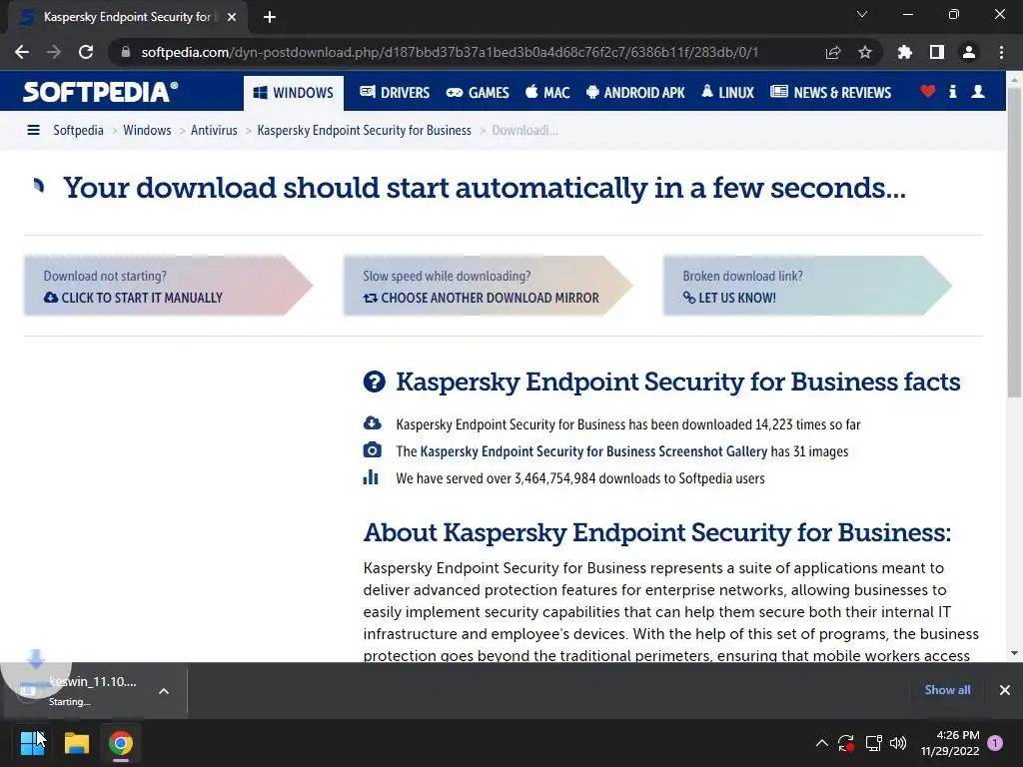Open the hamburger menu beside breadcrumbs

(33, 131)
